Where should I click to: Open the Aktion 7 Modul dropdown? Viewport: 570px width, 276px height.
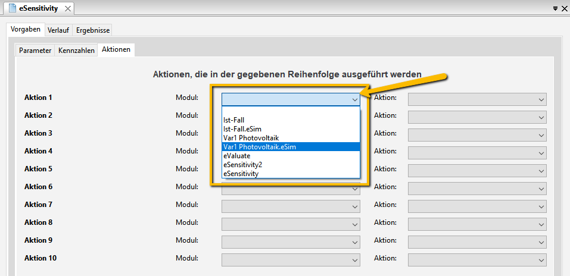point(291,206)
